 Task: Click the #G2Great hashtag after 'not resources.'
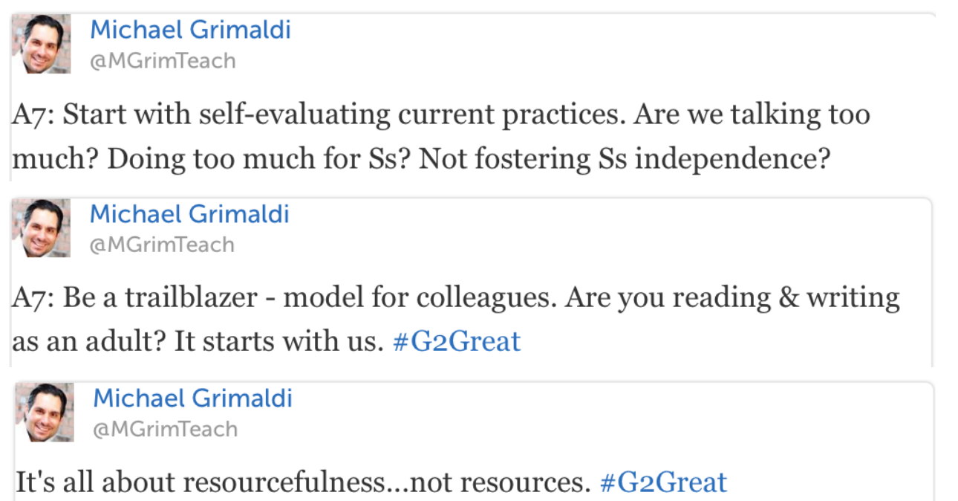(663, 482)
